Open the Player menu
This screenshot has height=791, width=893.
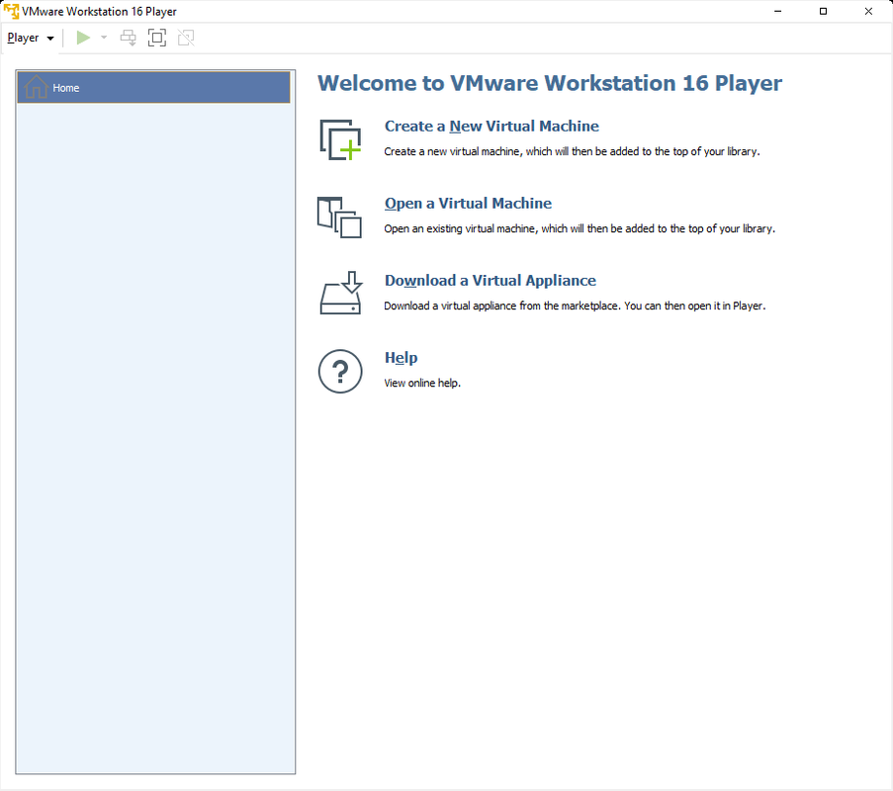(x=31, y=39)
